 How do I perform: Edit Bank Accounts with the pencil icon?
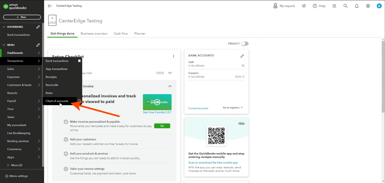[242, 56]
